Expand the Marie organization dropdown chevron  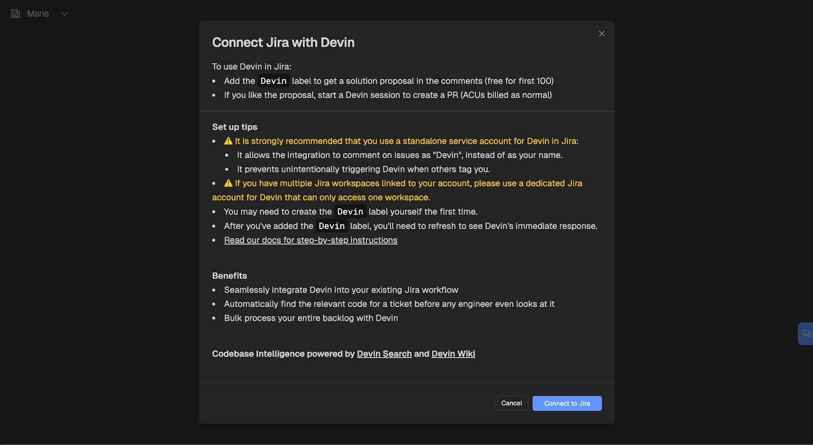click(65, 14)
